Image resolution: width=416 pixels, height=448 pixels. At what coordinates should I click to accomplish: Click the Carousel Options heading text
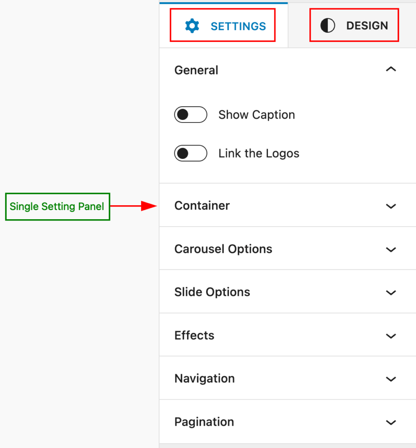click(x=223, y=249)
